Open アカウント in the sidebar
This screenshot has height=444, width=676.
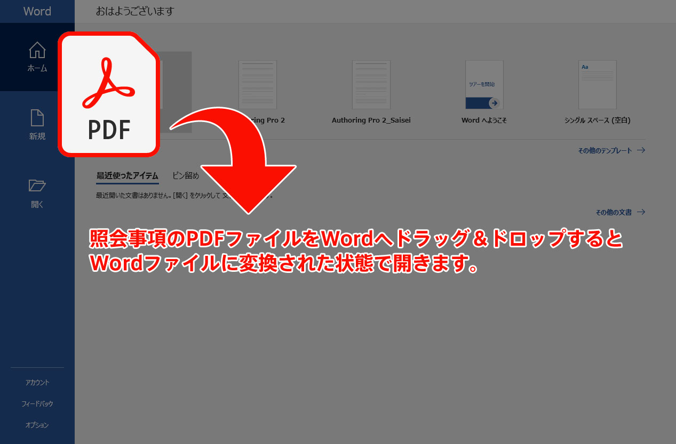pos(37,382)
